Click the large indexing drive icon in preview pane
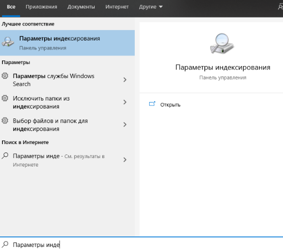283x250 pixels. [x=222, y=43]
